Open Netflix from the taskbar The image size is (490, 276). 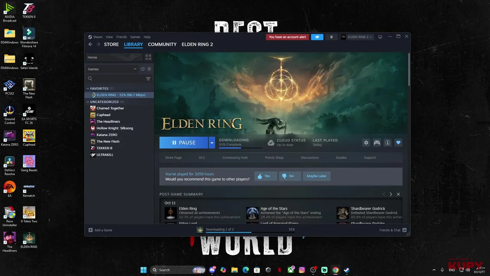point(279,270)
